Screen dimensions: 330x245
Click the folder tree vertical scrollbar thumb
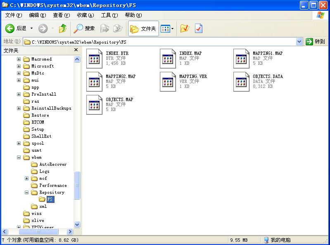[x=77, y=185]
